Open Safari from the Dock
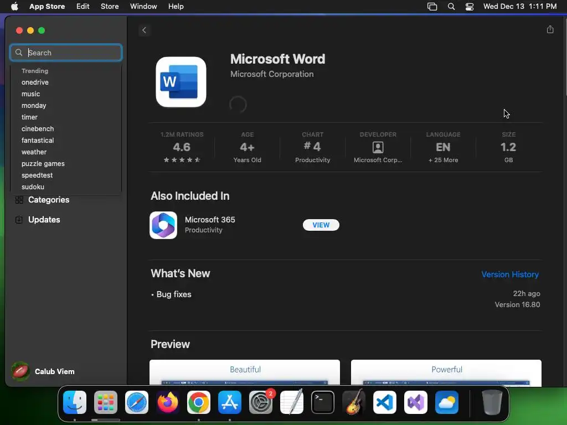567x425 pixels. pos(137,402)
